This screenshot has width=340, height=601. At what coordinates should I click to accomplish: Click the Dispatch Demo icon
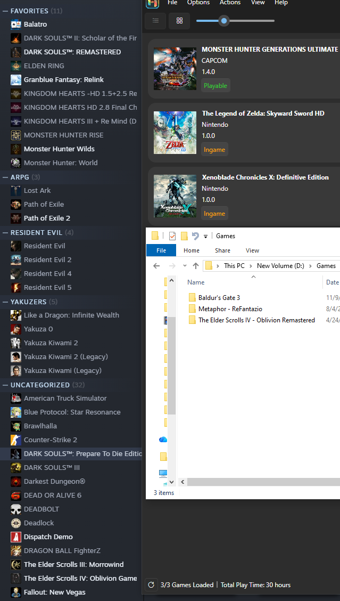pos(16,537)
